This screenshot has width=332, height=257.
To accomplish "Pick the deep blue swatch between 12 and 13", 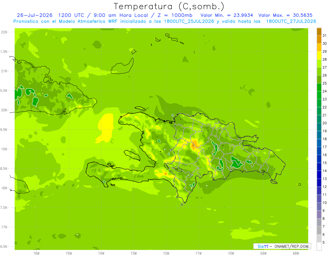I will coord(319,183).
